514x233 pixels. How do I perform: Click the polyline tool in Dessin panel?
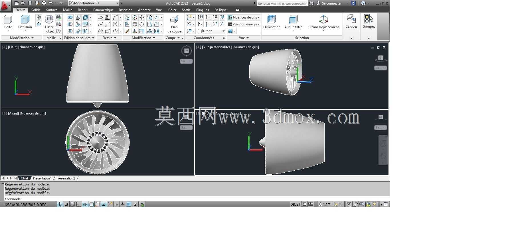tap(100, 17)
